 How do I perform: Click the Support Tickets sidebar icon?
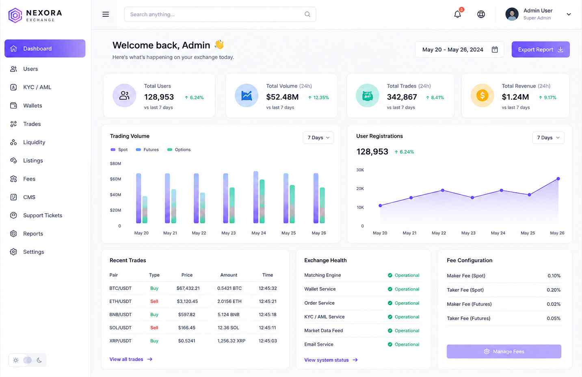(13, 215)
